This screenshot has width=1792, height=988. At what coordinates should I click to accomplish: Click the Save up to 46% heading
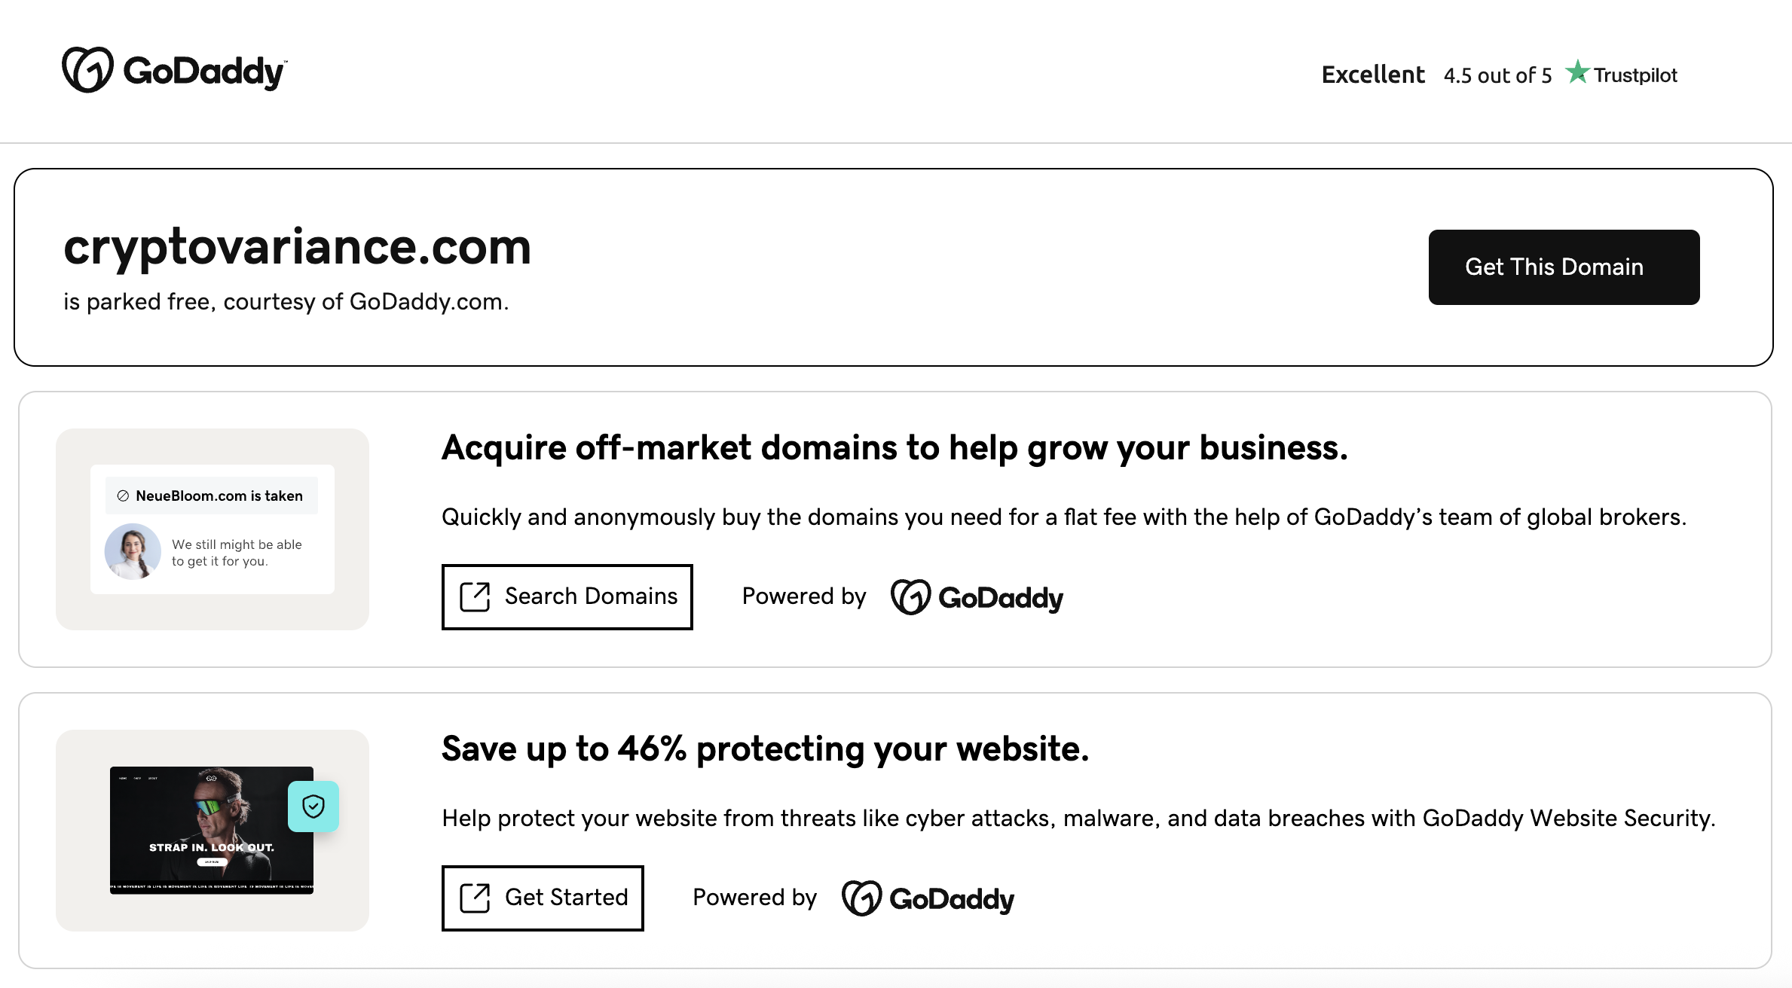(765, 749)
